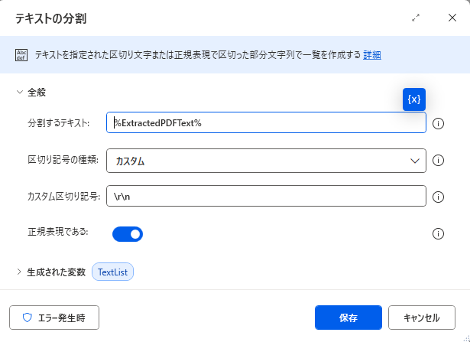The image size is (470, 342).
Task: Disable the 正規表現である toggle switch
Action: point(128,234)
